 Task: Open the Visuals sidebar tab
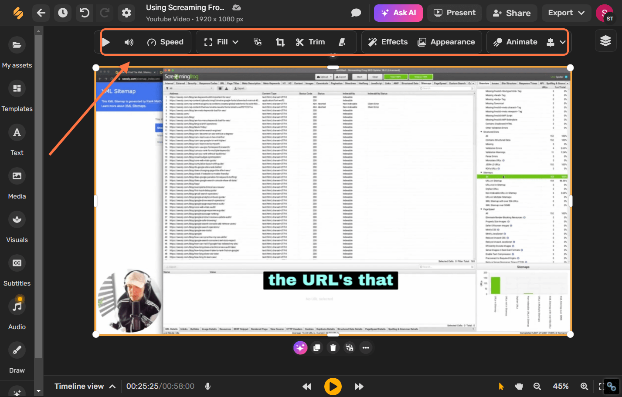pos(17,227)
